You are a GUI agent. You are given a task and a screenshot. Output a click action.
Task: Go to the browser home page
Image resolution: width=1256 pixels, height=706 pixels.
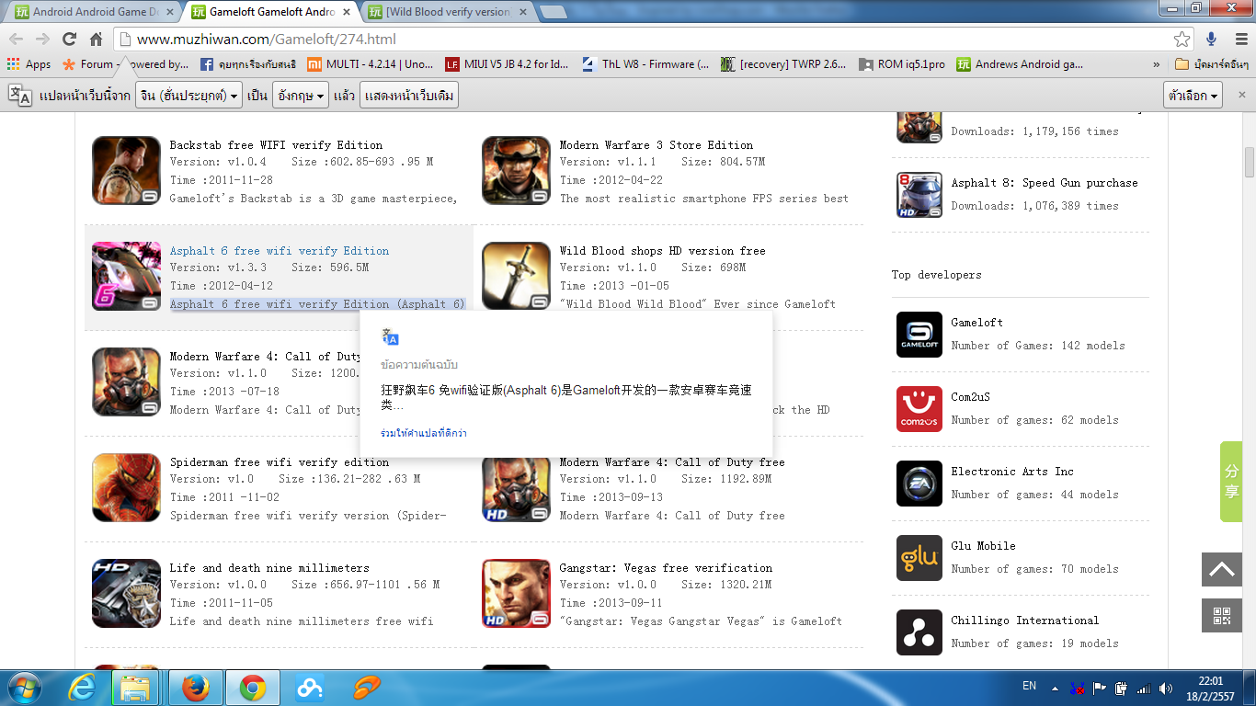tap(96, 40)
